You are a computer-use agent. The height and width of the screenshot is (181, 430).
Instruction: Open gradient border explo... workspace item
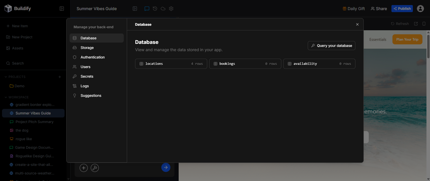[33, 105]
